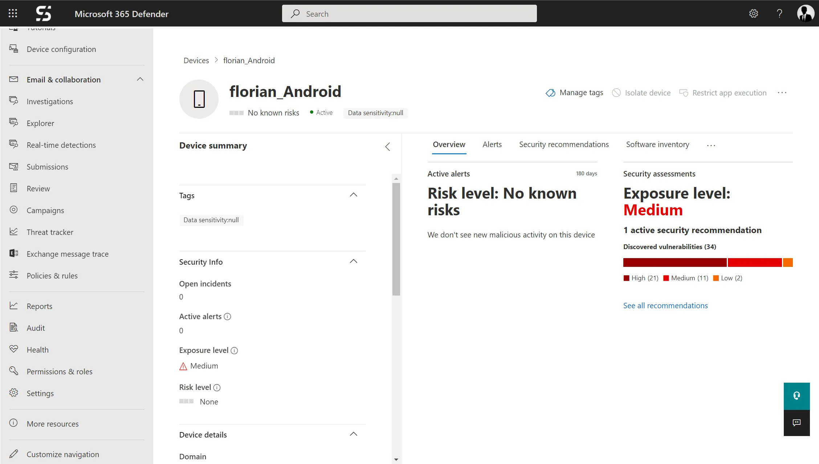Click the dark red High vulnerabilities bar

675,262
